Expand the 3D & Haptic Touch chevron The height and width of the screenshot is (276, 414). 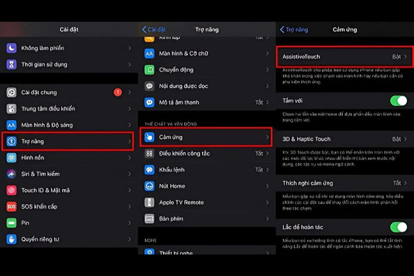pyautogui.click(x=406, y=139)
